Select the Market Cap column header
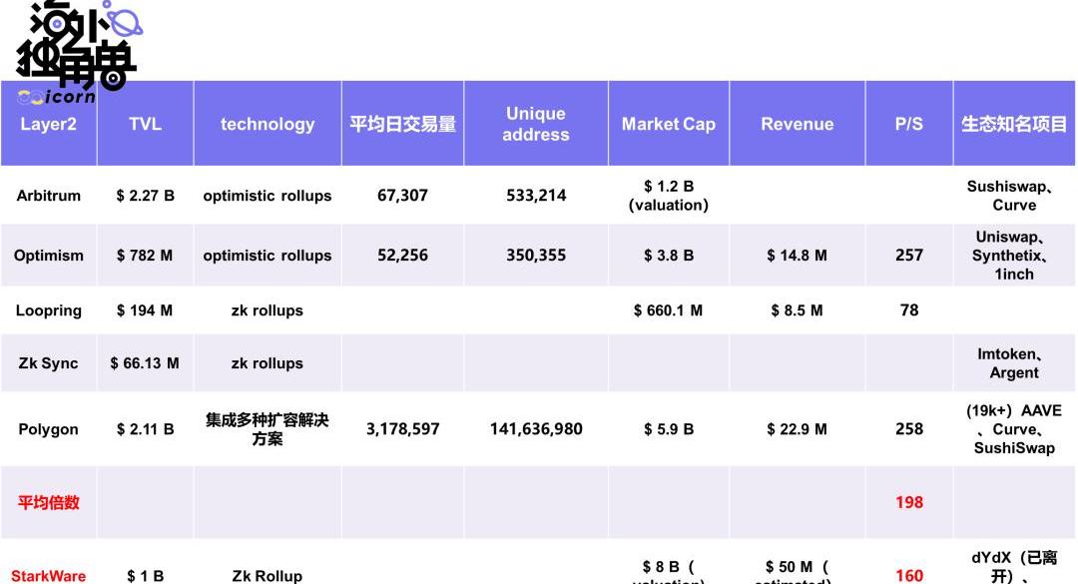Viewport: 1078px width, 584px height. (x=668, y=124)
